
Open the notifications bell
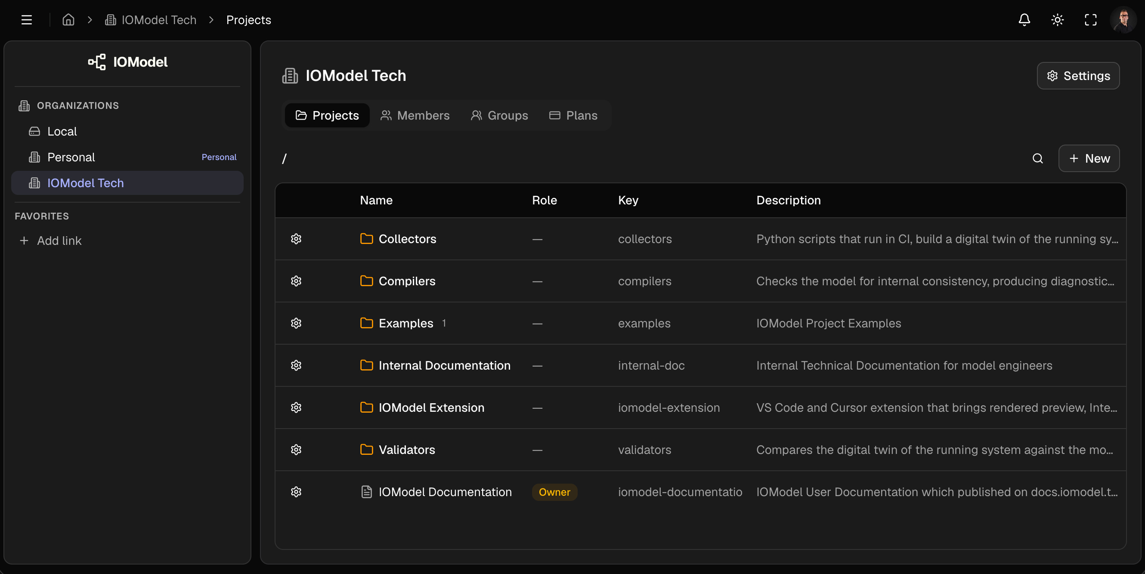1024,20
